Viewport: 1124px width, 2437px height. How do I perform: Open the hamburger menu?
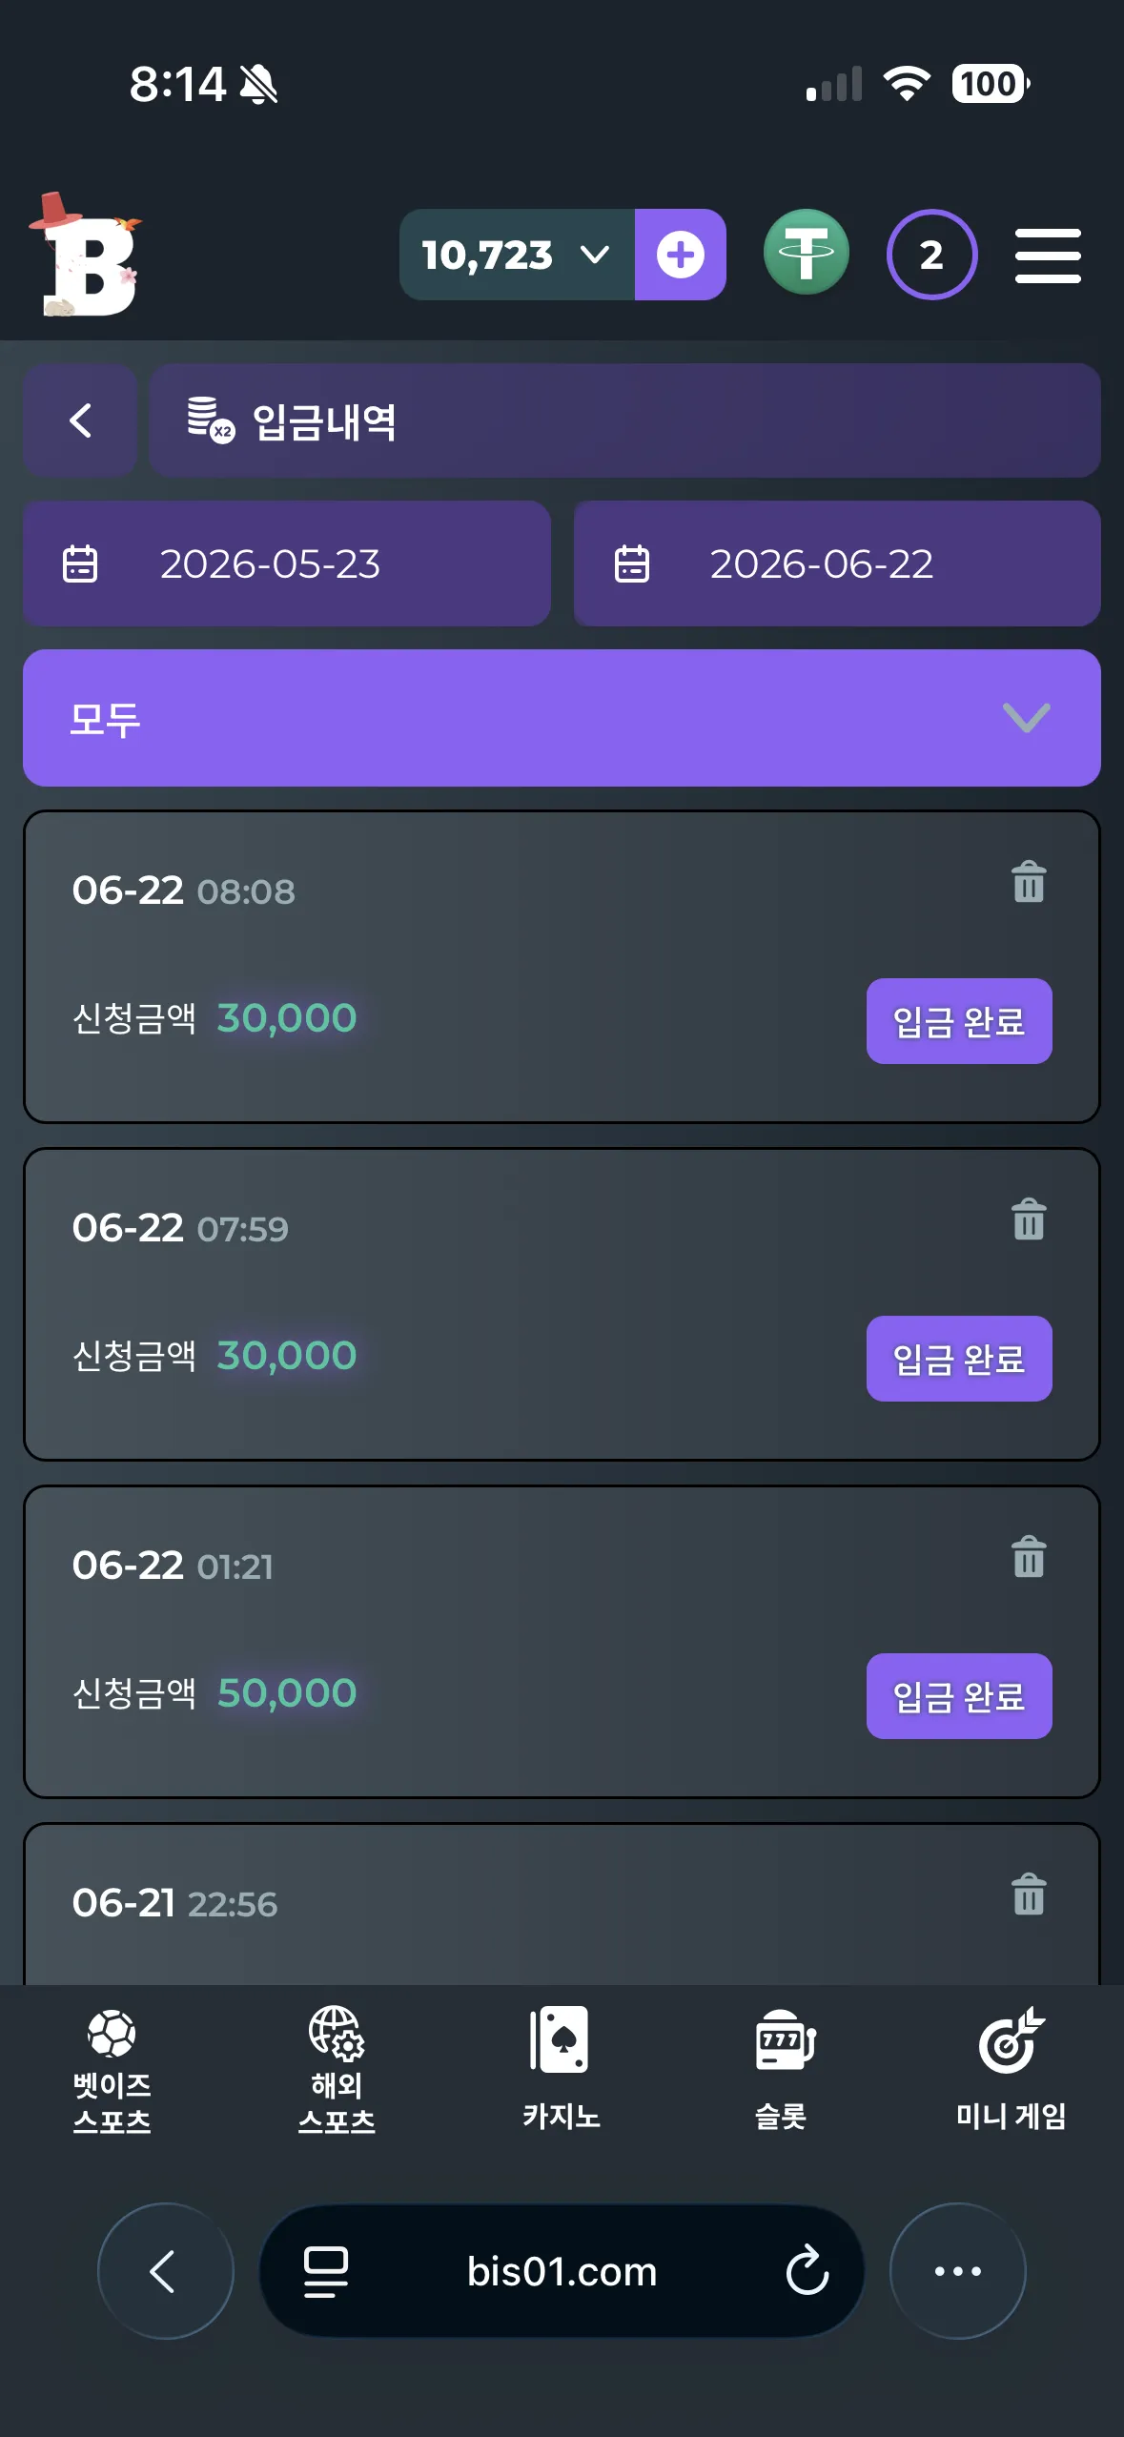1048,255
